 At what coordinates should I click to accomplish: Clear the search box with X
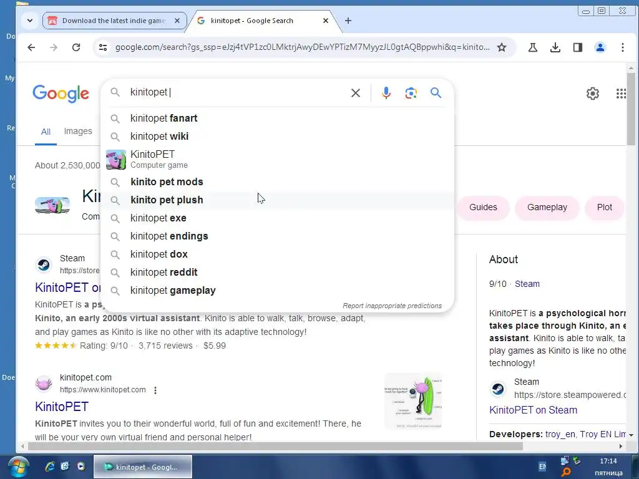click(x=355, y=93)
